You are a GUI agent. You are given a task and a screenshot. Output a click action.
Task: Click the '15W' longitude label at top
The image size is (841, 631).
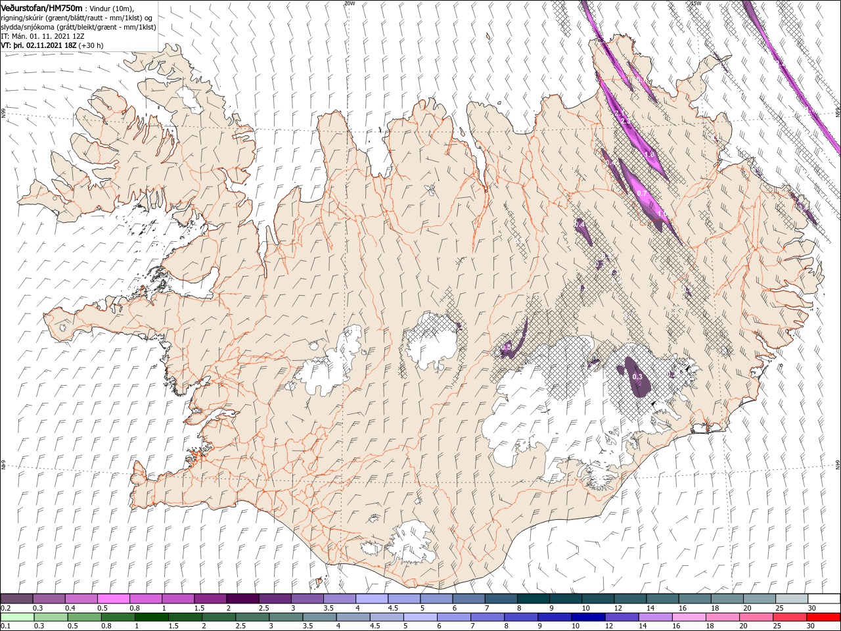tap(695, 3)
